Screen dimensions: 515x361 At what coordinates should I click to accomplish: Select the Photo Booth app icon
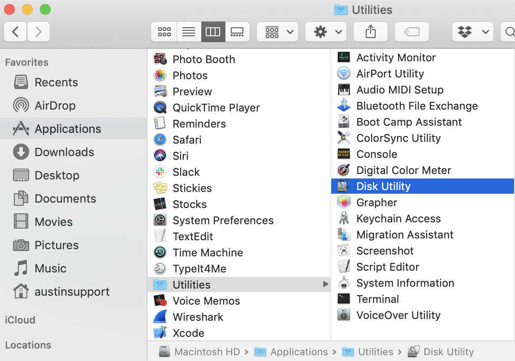point(160,59)
